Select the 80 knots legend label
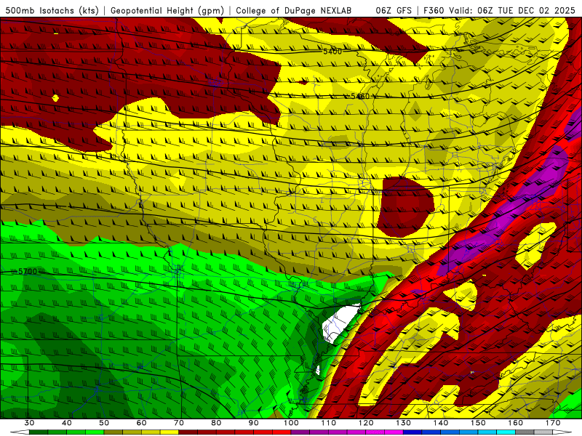Image resolution: width=582 pixels, height=436 pixels. (216, 423)
